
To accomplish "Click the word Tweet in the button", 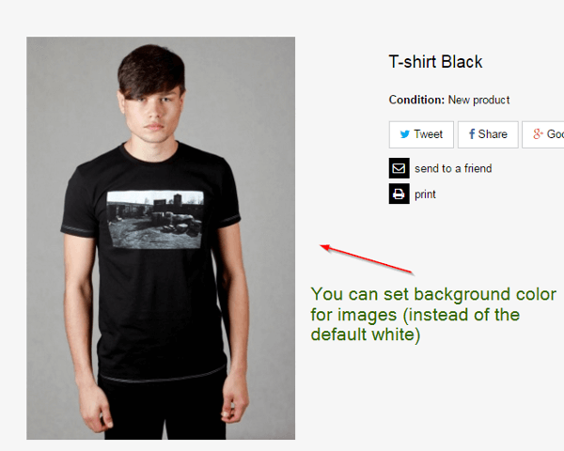I will [x=428, y=134].
